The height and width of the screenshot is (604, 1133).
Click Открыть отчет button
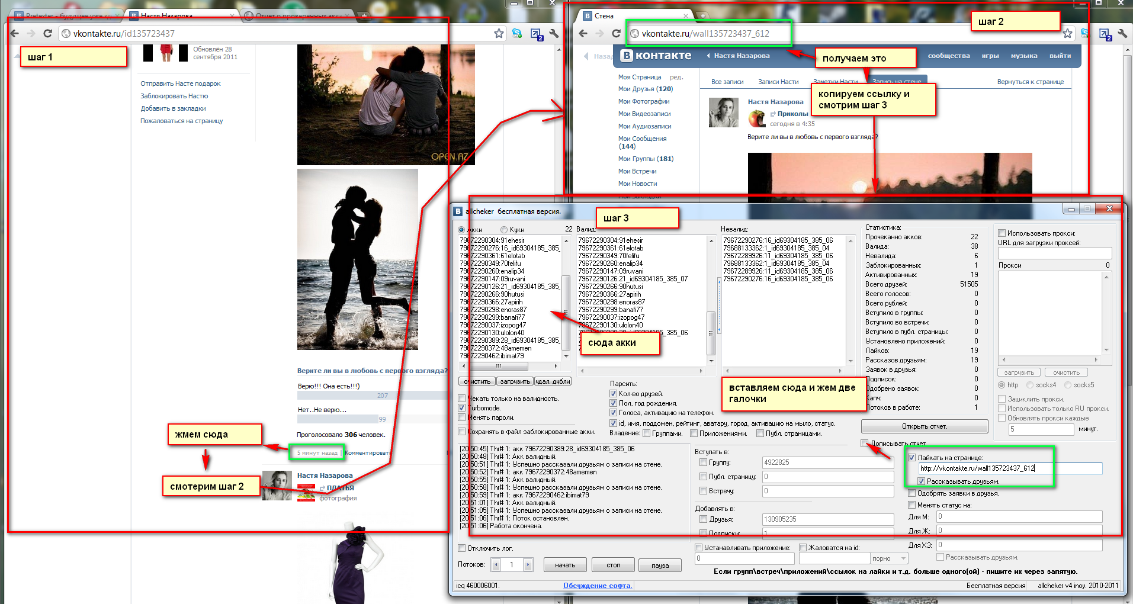point(925,426)
